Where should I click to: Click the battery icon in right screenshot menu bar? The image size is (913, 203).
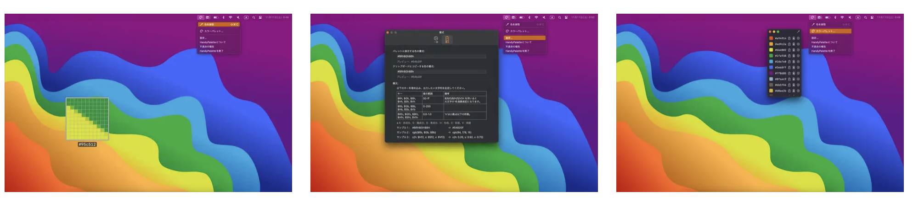pyautogui.click(x=828, y=17)
